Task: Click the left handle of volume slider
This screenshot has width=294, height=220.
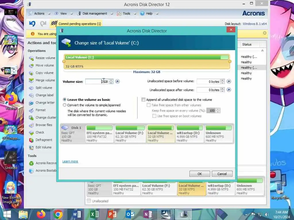Action: pyautogui.click(x=64, y=61)
